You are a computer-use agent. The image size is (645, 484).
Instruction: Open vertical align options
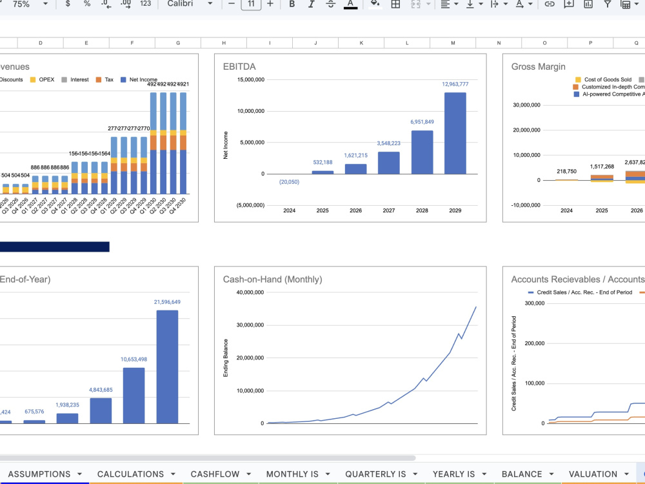pos(474,4)
